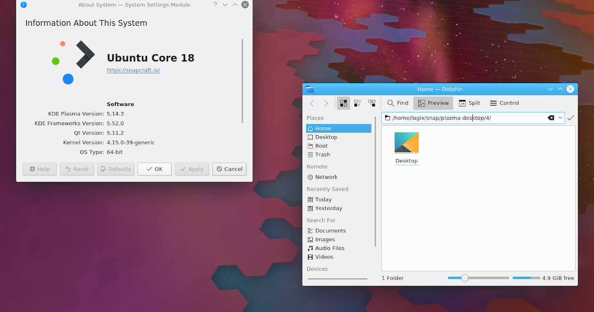The width and height of the screenshot is (594, 312).
Task: Select the KDE Frameworks Version 5.52.0 value
Action: tap(115, 123)
